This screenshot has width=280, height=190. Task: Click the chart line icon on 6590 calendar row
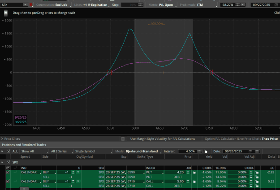pyautogui.click(x=15, y=173)
